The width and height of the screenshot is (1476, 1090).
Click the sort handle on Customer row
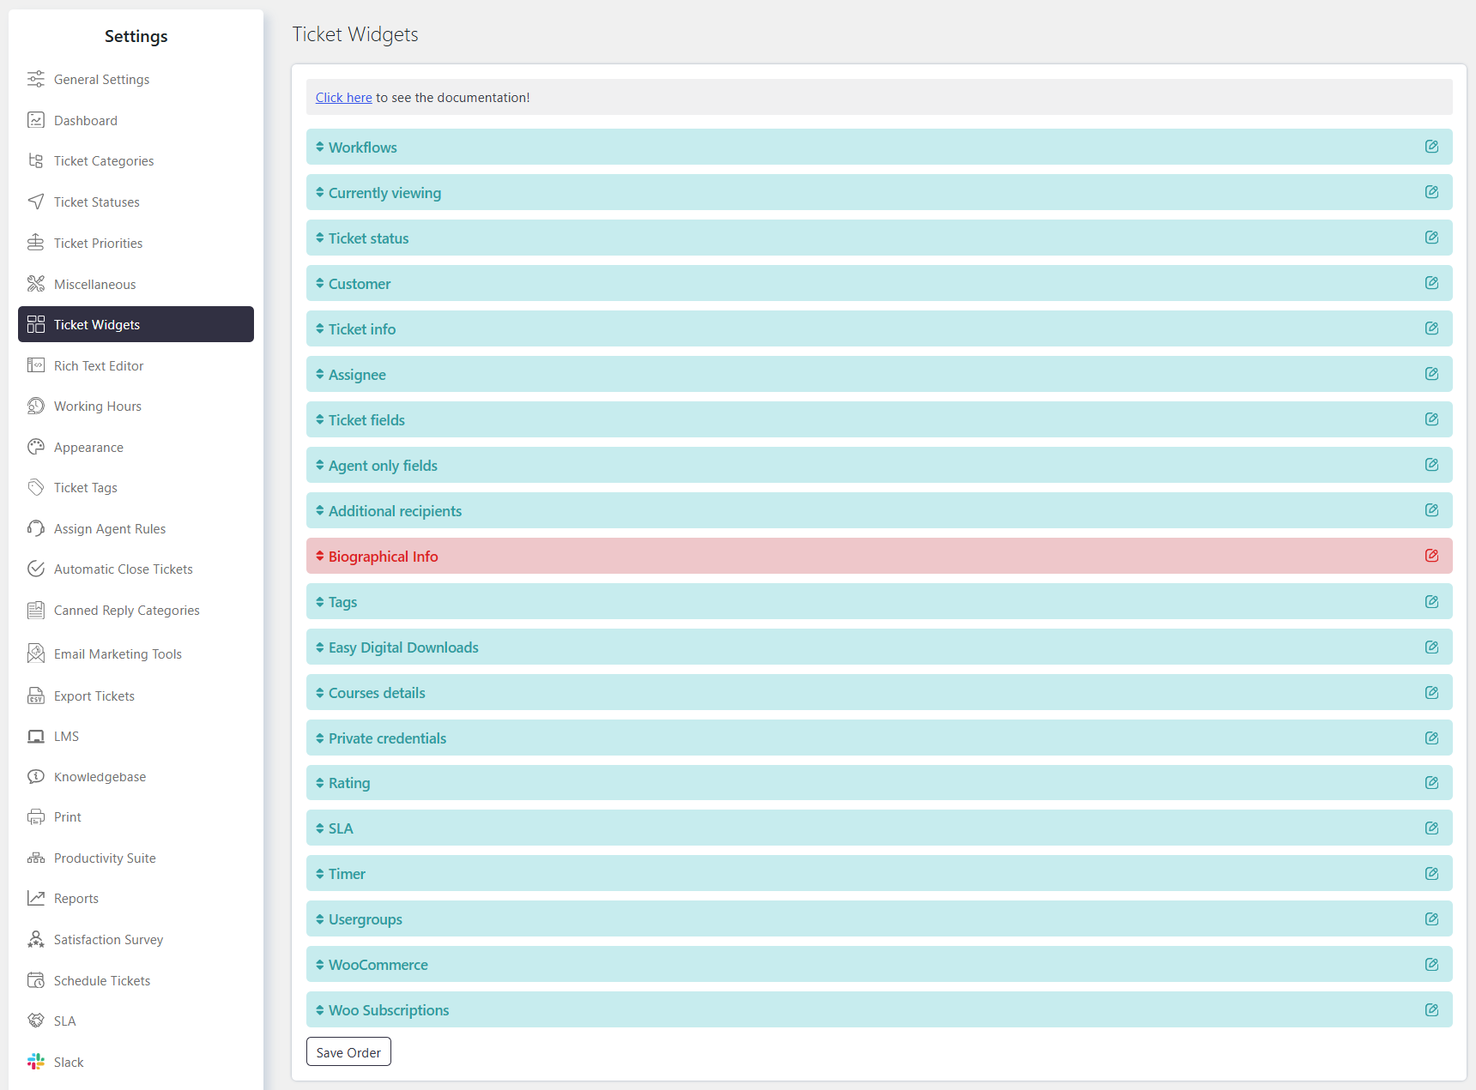320,283
